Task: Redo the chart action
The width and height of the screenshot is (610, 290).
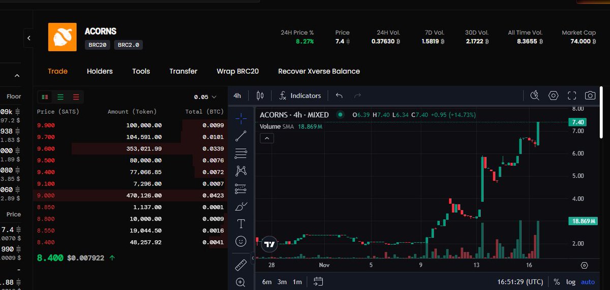Action: coord(357,95)
